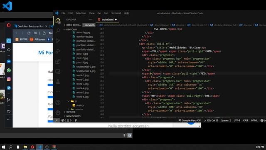Click the Opera logo menu button
Screen dimensions: 266x150
[9, 25]
